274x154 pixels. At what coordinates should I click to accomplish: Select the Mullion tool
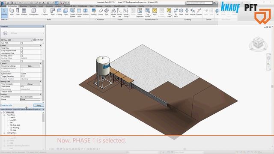click(x=86, y=12)
